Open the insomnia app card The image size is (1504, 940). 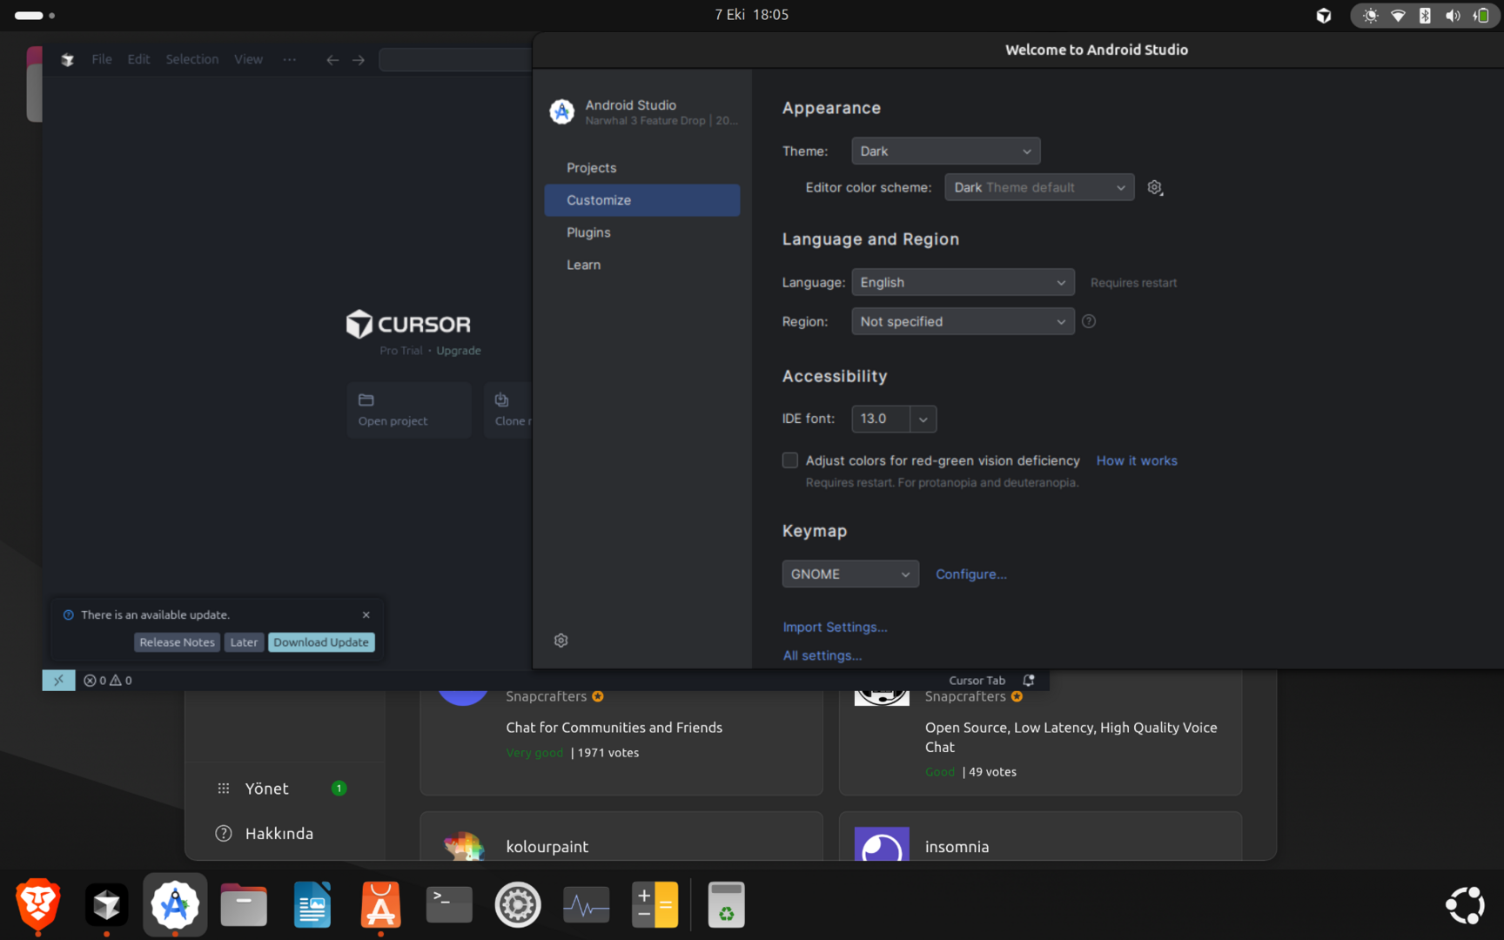[x=1040, y=837]
